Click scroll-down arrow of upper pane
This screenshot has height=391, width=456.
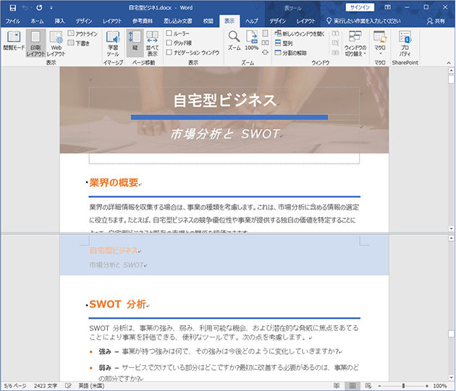click(451, 229)
